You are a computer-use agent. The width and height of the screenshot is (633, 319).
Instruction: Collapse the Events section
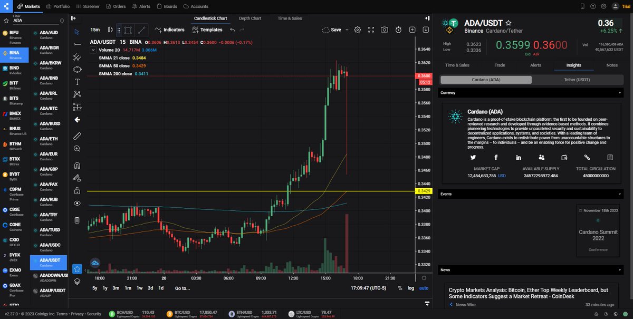tap(619, 194)
